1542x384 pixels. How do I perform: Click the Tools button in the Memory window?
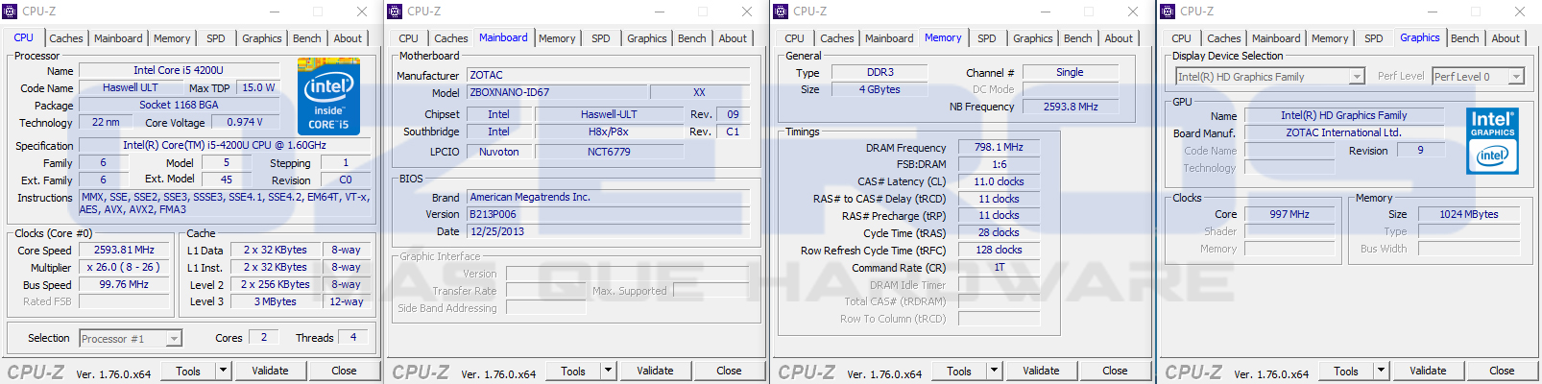[x=959, y=371]
